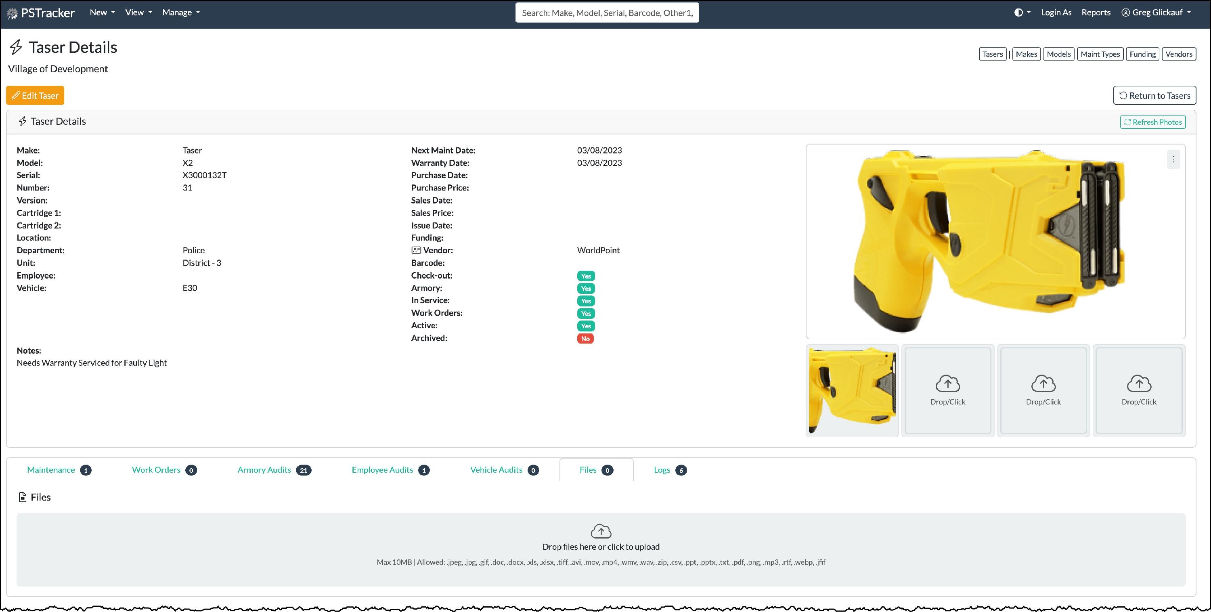Click the Edit Taser pencil button
The width and height of the screenshot is (1211, 612).
(35, 95)
